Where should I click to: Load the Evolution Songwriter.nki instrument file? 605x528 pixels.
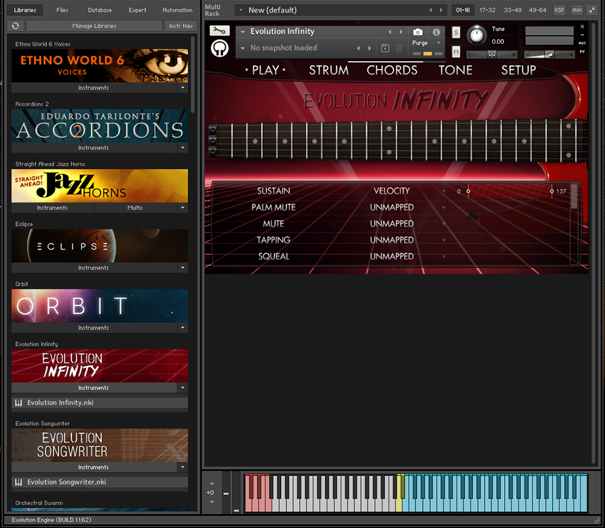pyautogui.click(x=99, y=482)
